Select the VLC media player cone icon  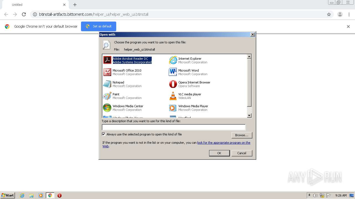pos(173,96)
